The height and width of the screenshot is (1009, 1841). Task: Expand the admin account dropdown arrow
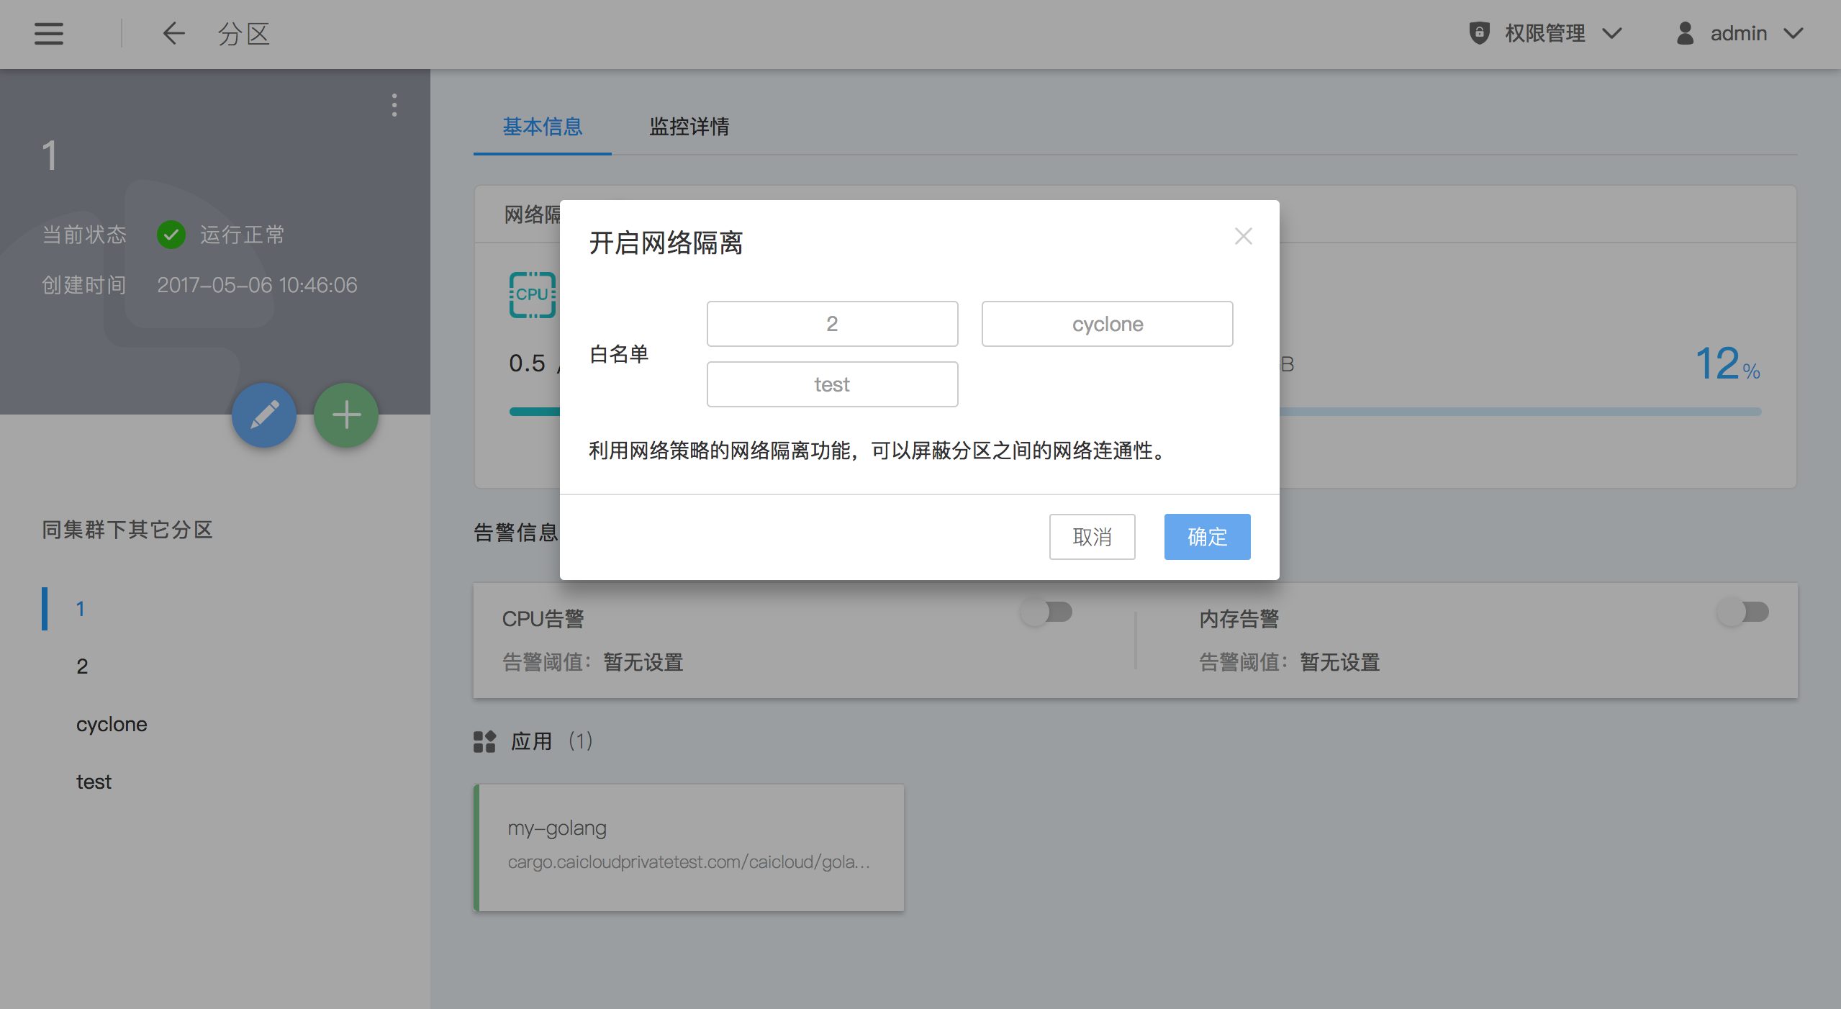click(x=1793, y=33)
